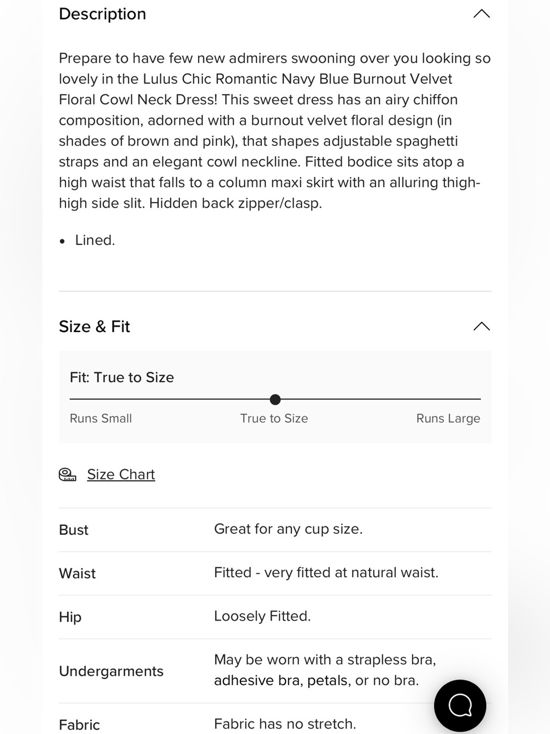Collapse the Description section chevron
This screenshot has height=734, width=550.
(x=481, y=14)
